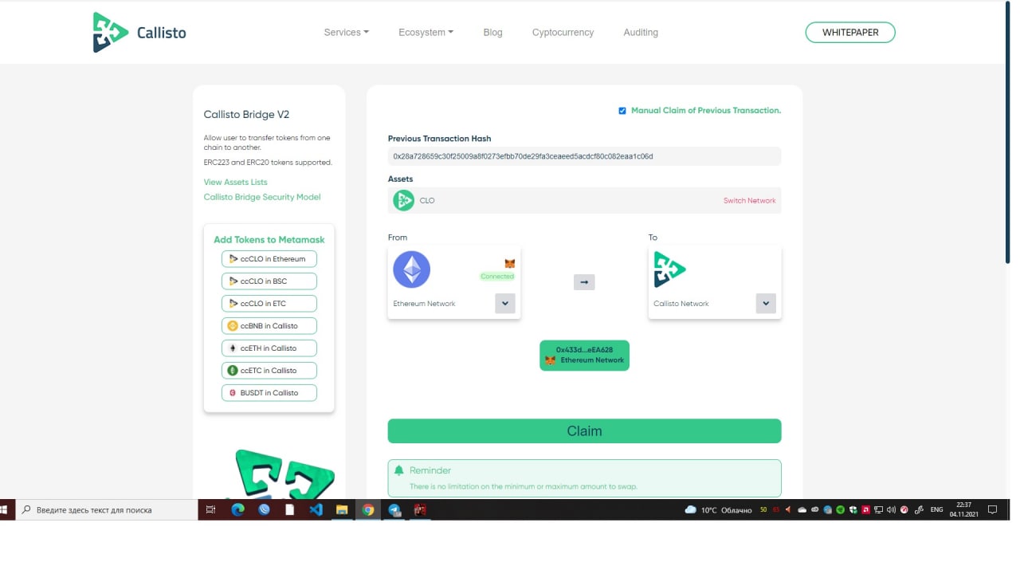Click Previous Transaction Hash input field

click(584, 156)
